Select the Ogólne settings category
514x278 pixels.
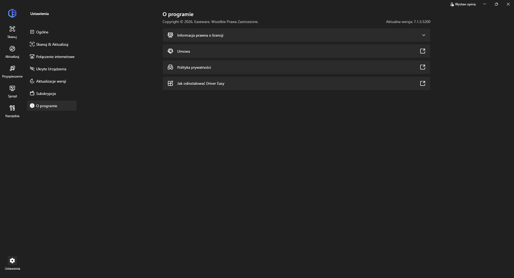point(52,32)
